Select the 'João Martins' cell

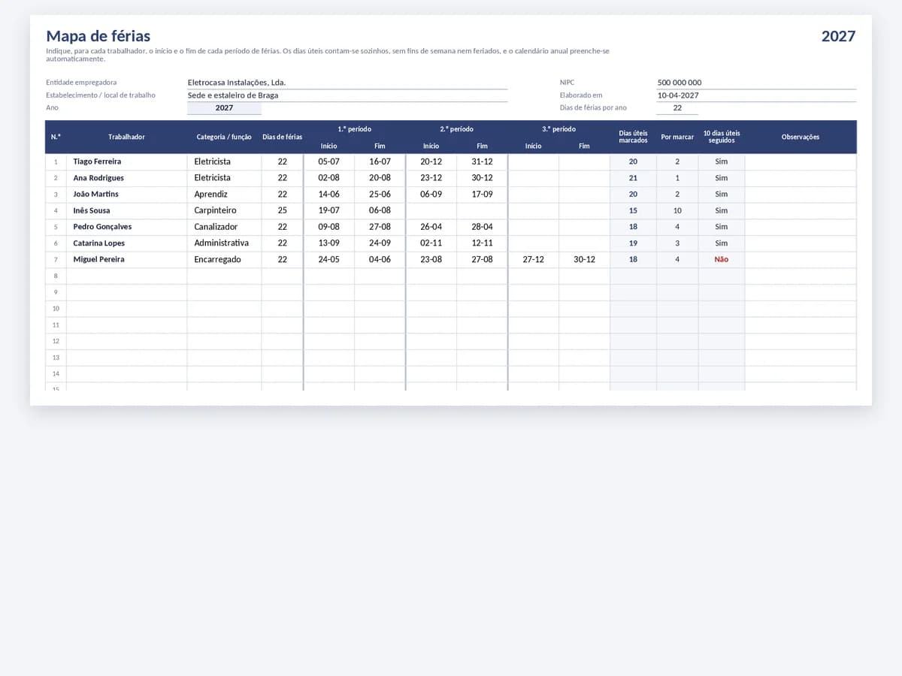click(x=126, y=195)
